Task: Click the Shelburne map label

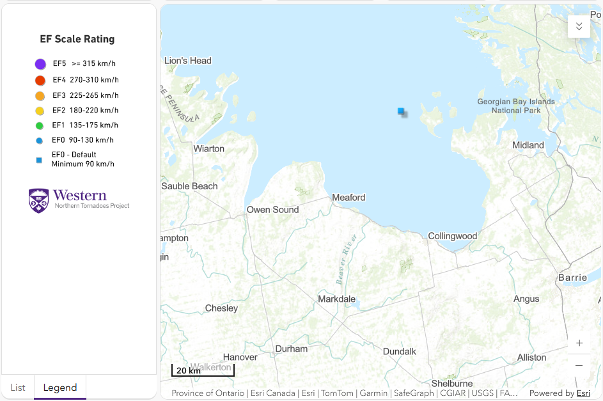Action: (452, 383)
